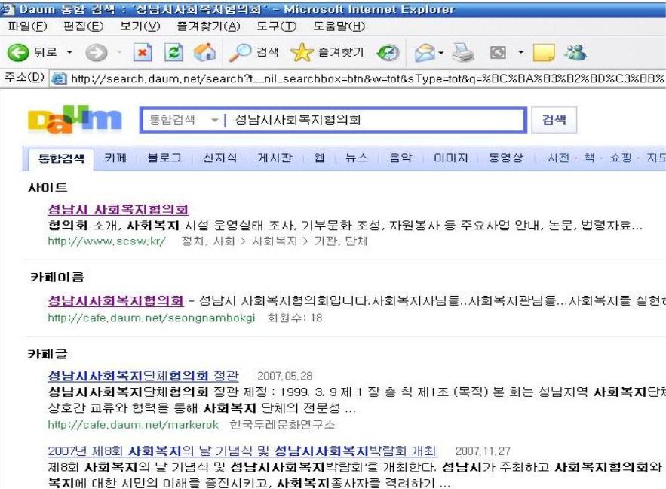This screenshot has width=666, height=489.
Task: Click the Print icon
Action: (463, 53)
